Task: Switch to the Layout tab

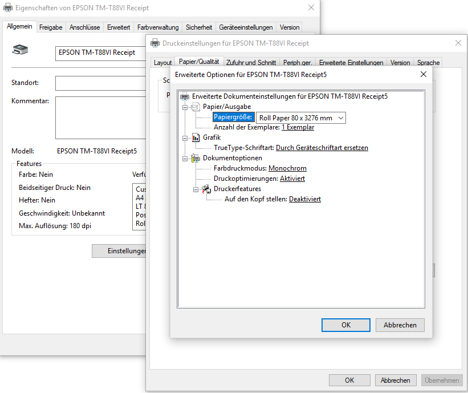Action: [x=162, y=62]
